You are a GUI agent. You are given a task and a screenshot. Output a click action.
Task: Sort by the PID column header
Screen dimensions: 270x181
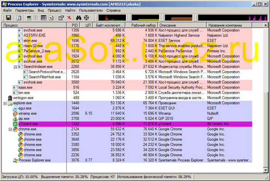point(73,25)
